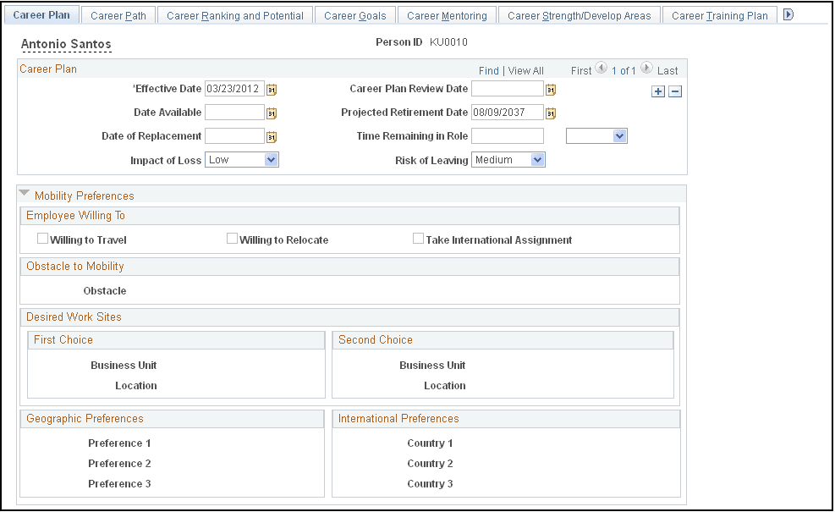Check the Willing to Travel checkbox
Image resolution: width=835 pixels, height=512 pixels.
point(42,238)
